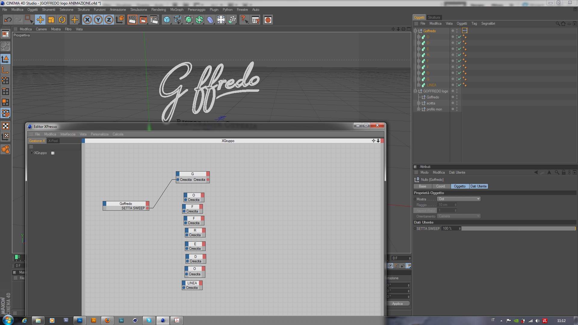Click the deformer bend icon
This screenshot has height=325, width=578.
(210, 20)
